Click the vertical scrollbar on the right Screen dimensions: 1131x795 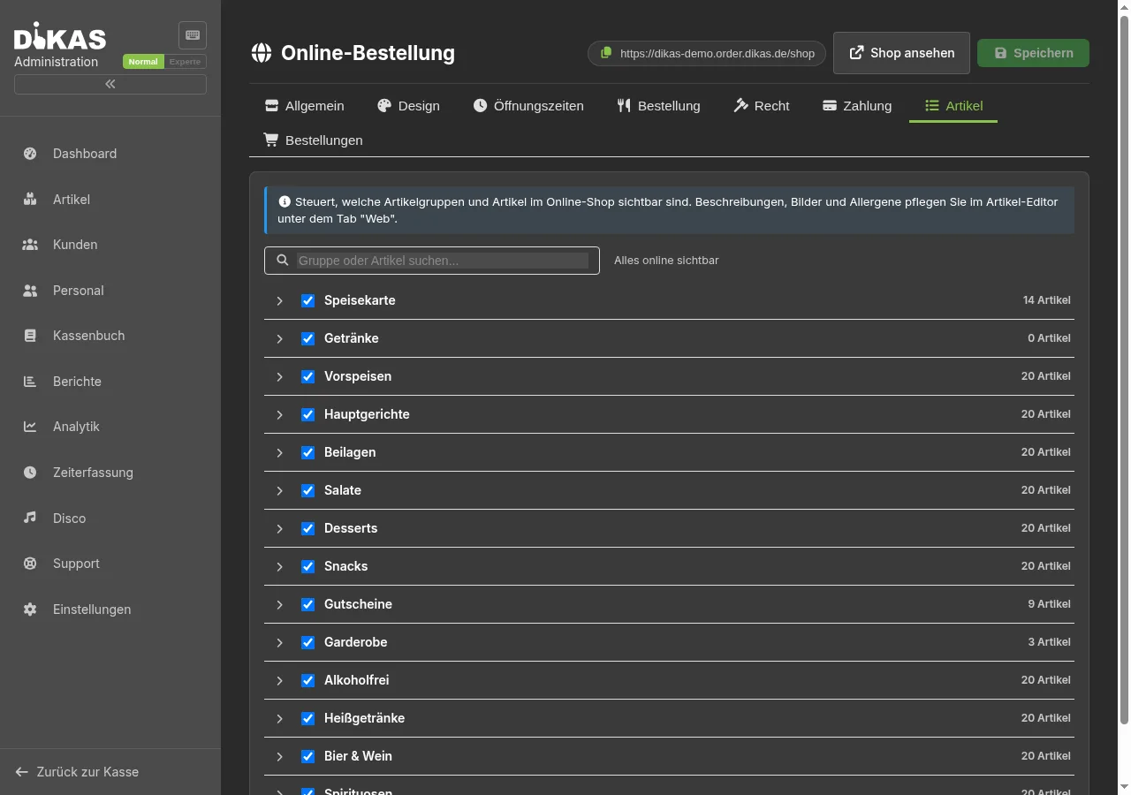click(1124, 368)
